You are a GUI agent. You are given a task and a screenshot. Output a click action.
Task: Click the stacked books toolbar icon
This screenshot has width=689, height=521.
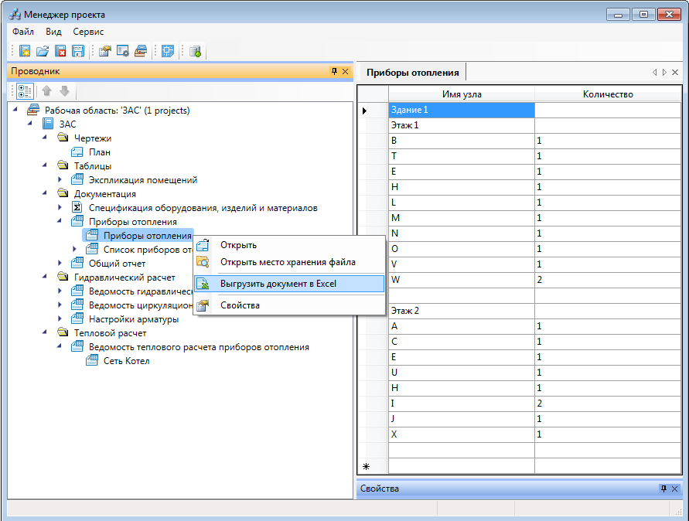tap(141, 51)
